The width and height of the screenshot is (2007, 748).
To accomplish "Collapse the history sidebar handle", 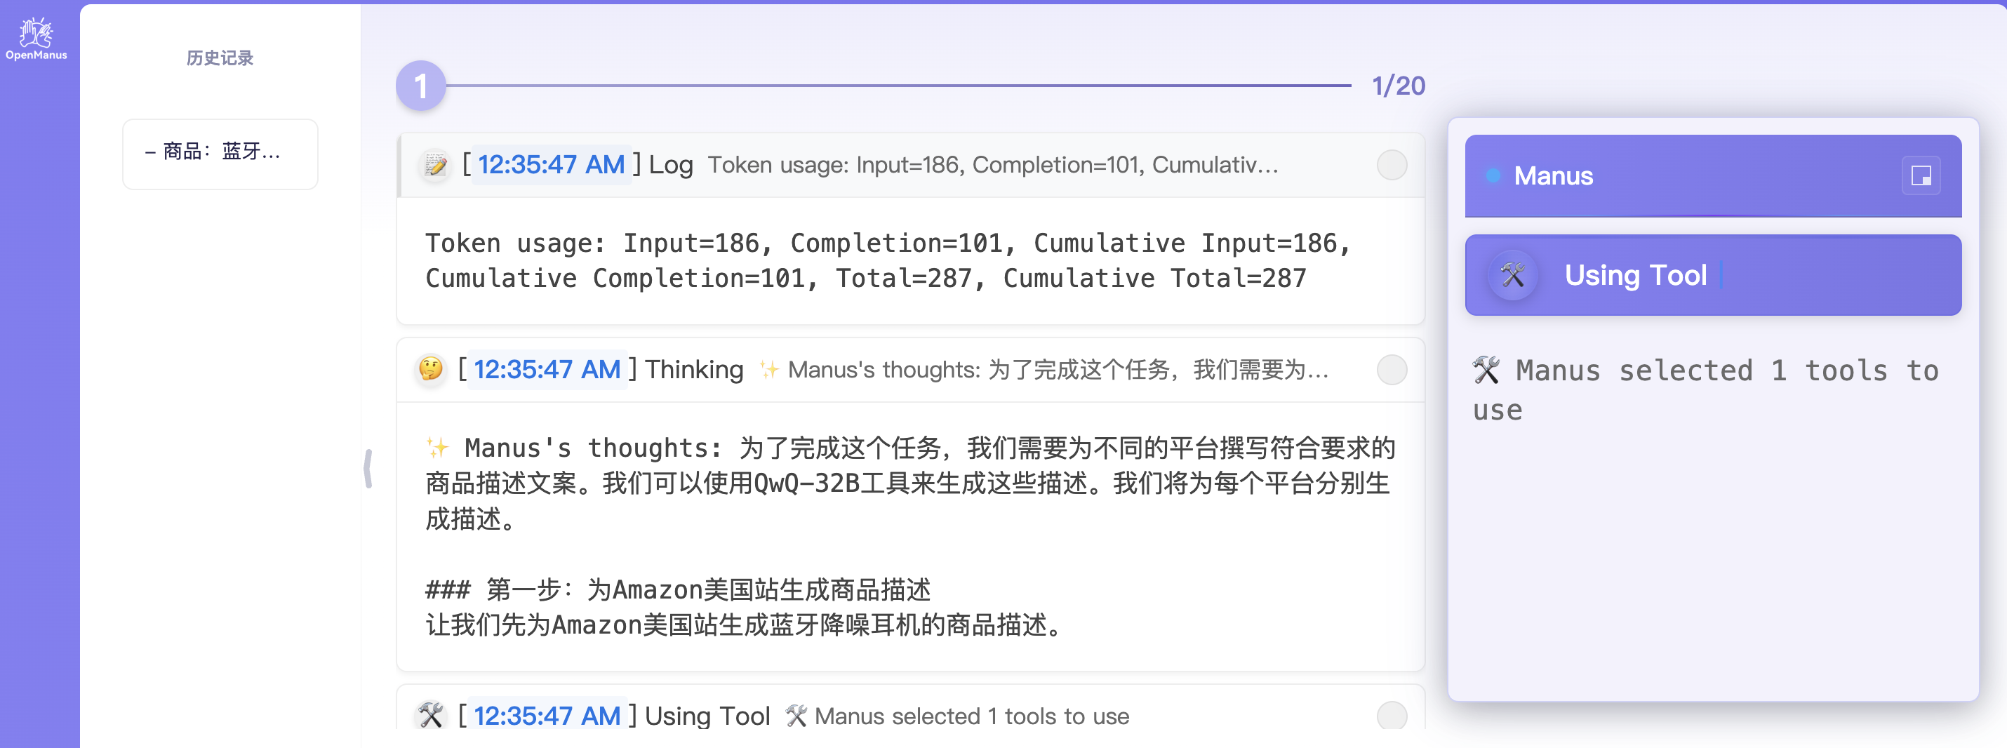I will (368, 468).
